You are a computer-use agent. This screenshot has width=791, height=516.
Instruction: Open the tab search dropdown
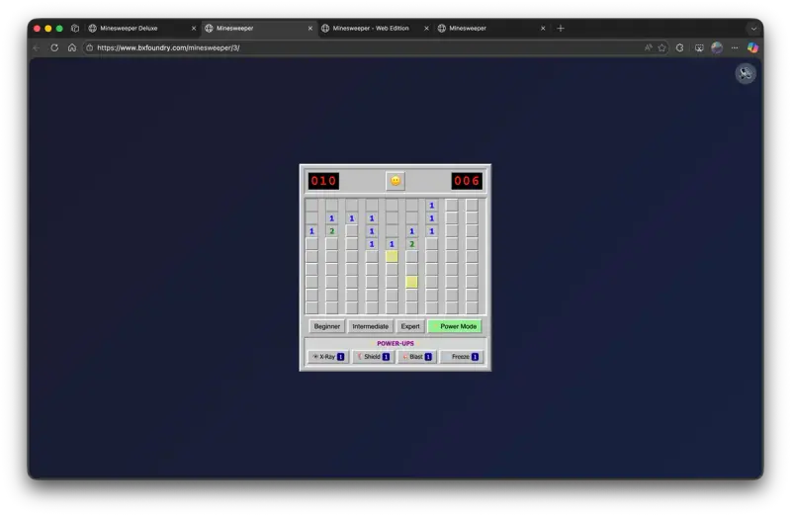[x=753, y=29]
